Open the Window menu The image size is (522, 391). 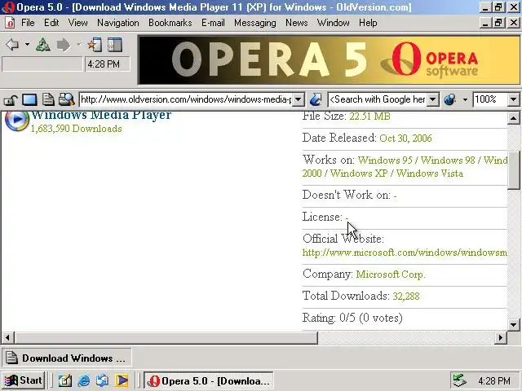[x=334, y=23]
